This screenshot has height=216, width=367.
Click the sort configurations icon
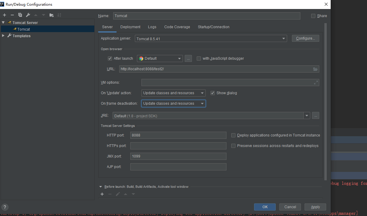pyautogui.click(x=59, y=15)
